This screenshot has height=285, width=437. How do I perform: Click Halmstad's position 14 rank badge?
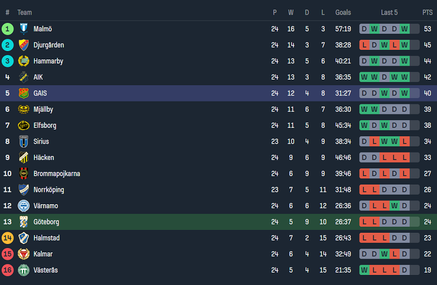8,238
